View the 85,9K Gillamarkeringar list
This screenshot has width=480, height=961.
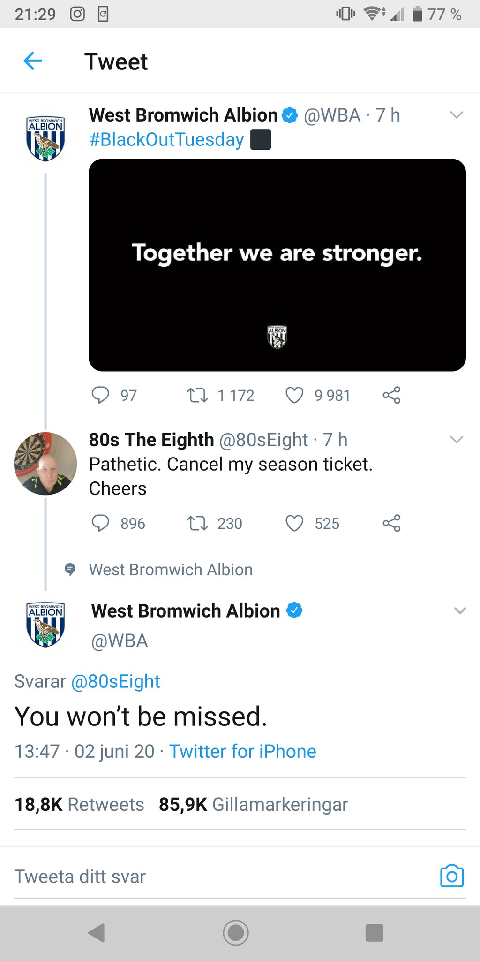point(254,804)
